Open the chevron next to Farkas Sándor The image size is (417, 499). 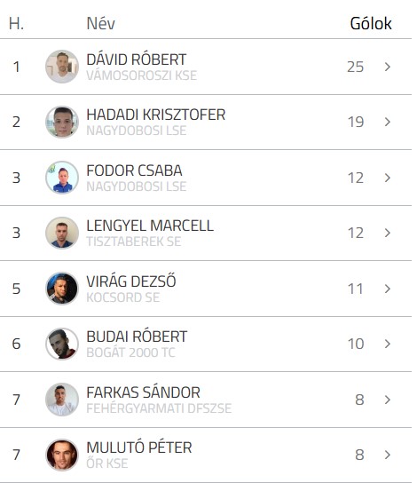[x=388, y=400]
